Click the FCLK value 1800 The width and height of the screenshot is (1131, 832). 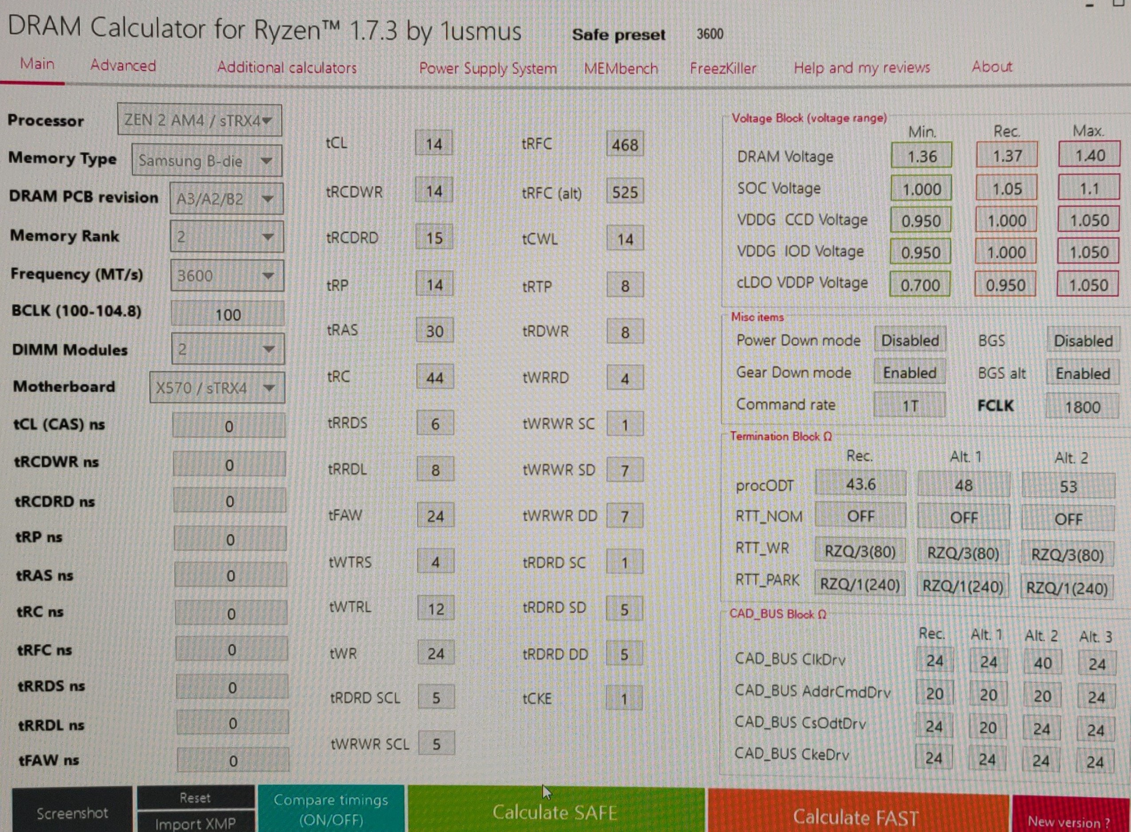click(x=1082, y=406)
